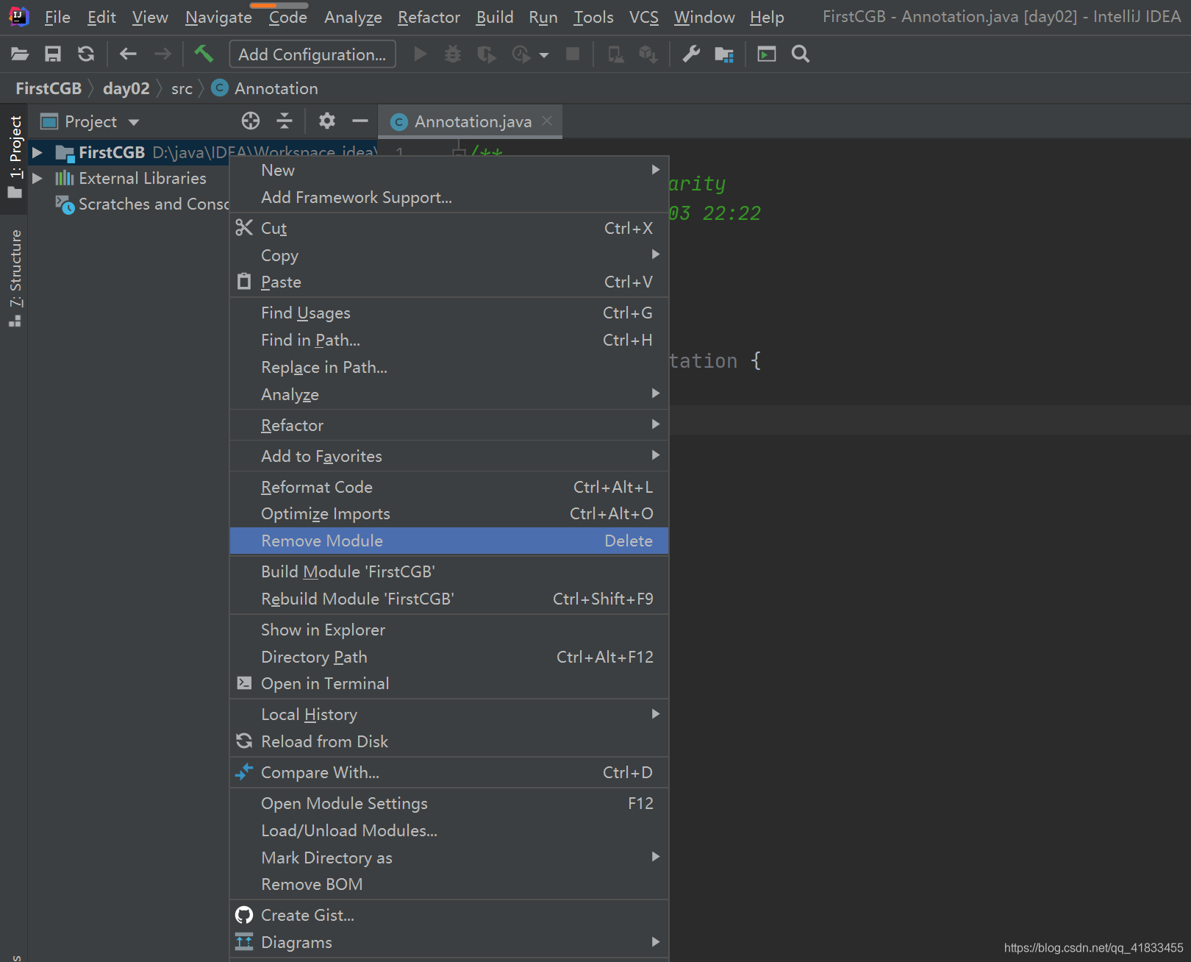Expand the Refactor submenu in context menu

tap(448, 425)
